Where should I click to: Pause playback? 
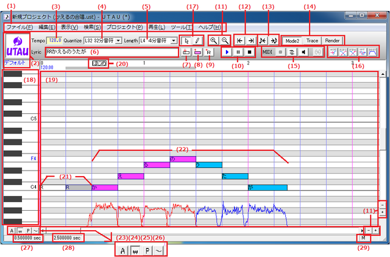coord(238,52)
